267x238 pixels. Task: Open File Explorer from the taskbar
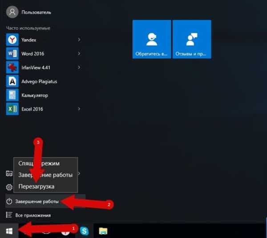coord(103,231)
